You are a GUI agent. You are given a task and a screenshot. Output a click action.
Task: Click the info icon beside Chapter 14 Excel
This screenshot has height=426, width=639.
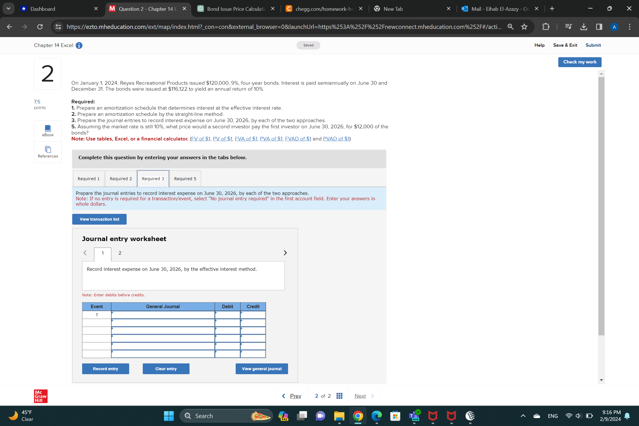(x=79, y=45)
